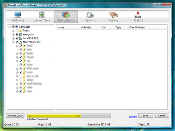The height and width of the screenshot is (131, 175).
Task: Click the esengulov user folder icon
Action: [20, 34]
